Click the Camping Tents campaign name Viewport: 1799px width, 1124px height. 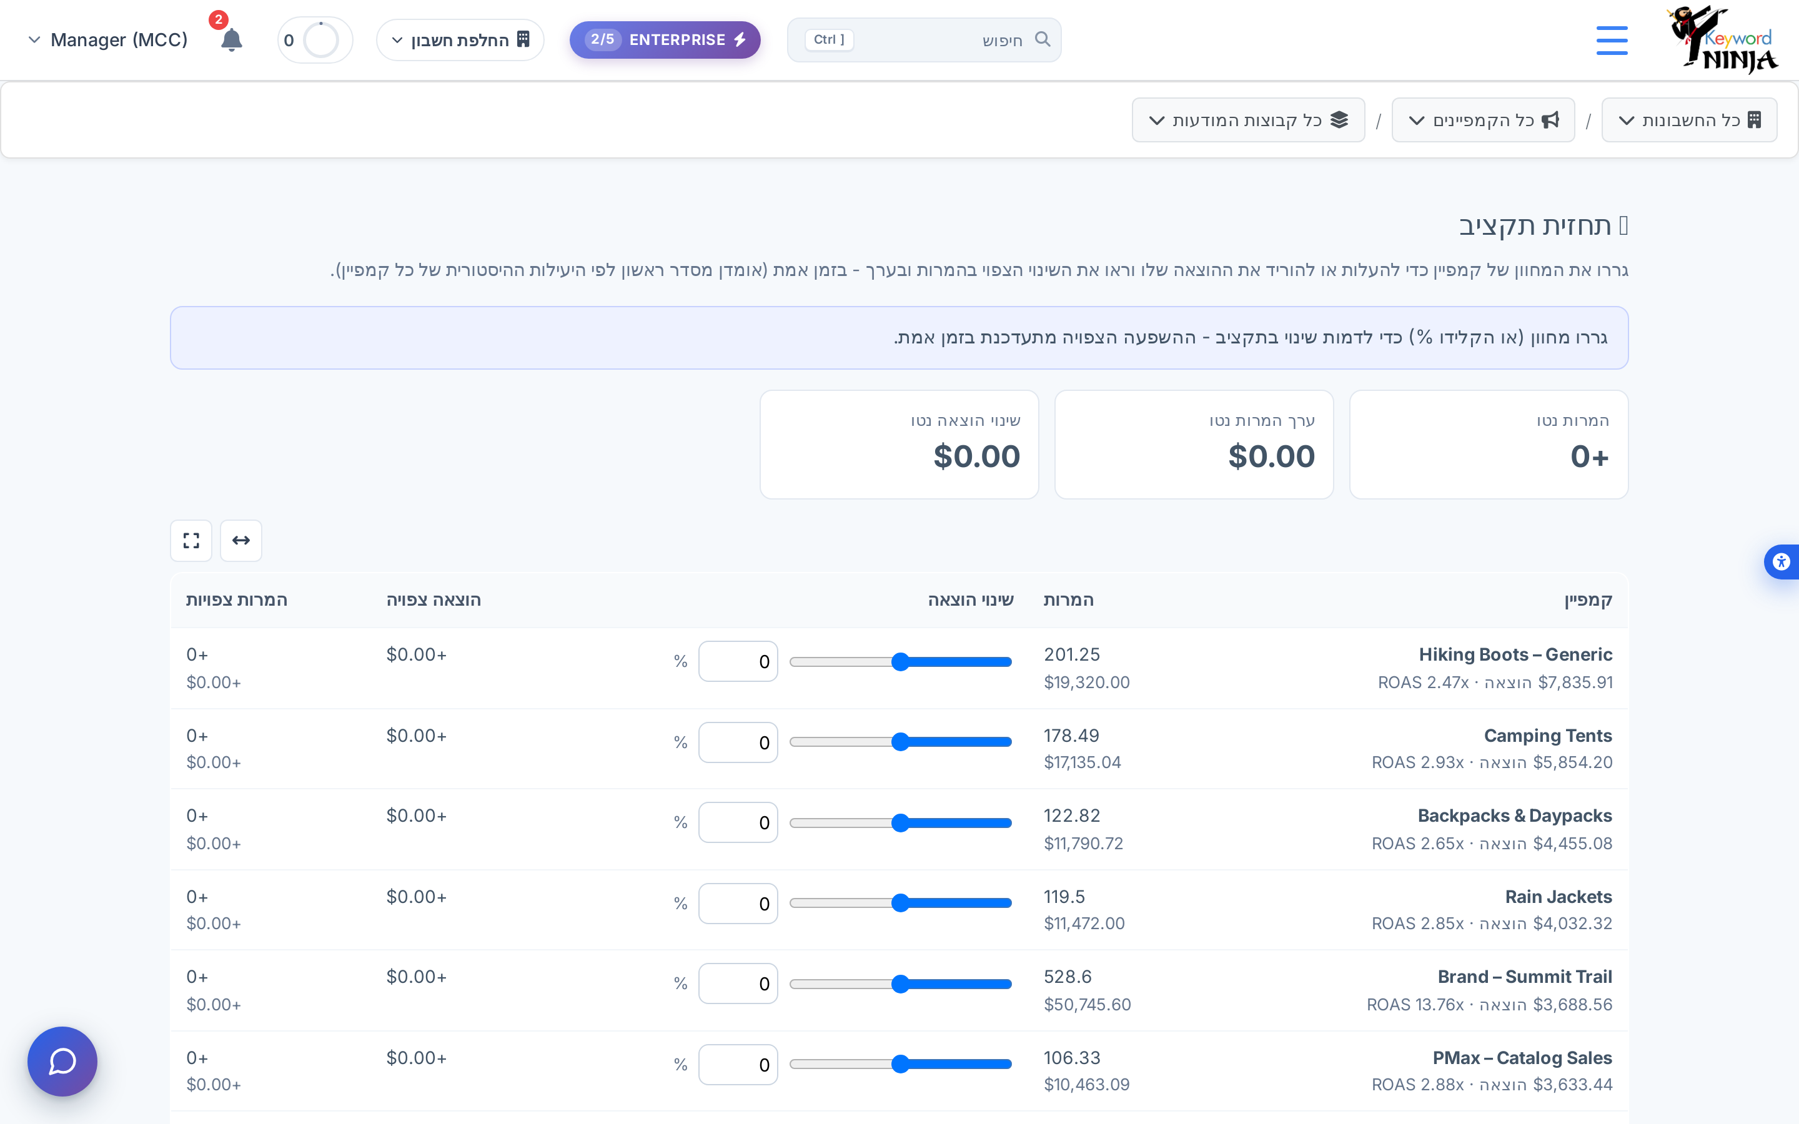click(x=1548, y=736)
